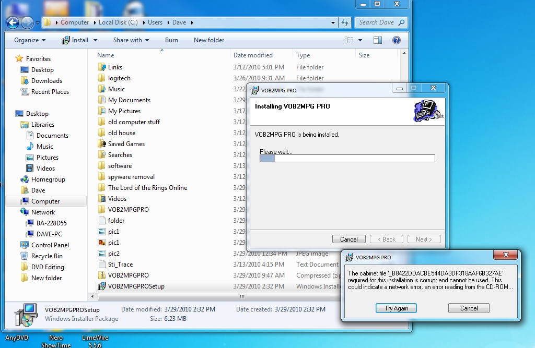Select the Links folder icon
This screenshot has height=348, width=535.
coord(102,67)
